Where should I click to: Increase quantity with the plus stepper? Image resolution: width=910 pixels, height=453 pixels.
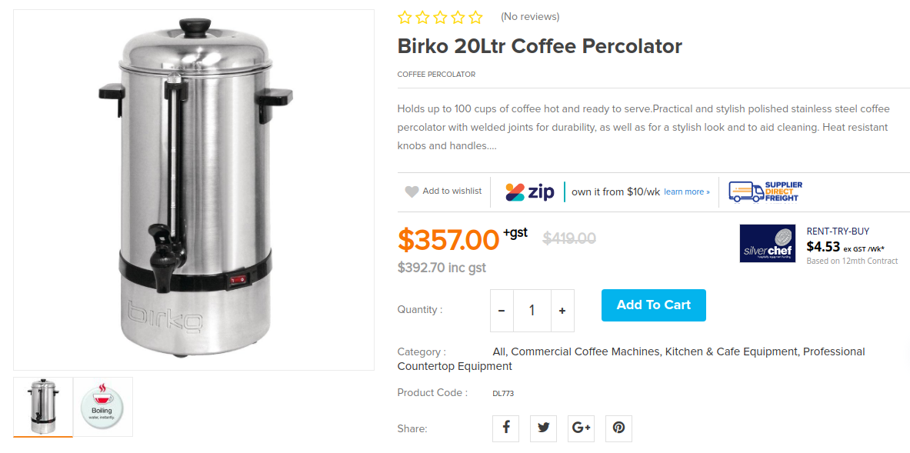(562, 310)
